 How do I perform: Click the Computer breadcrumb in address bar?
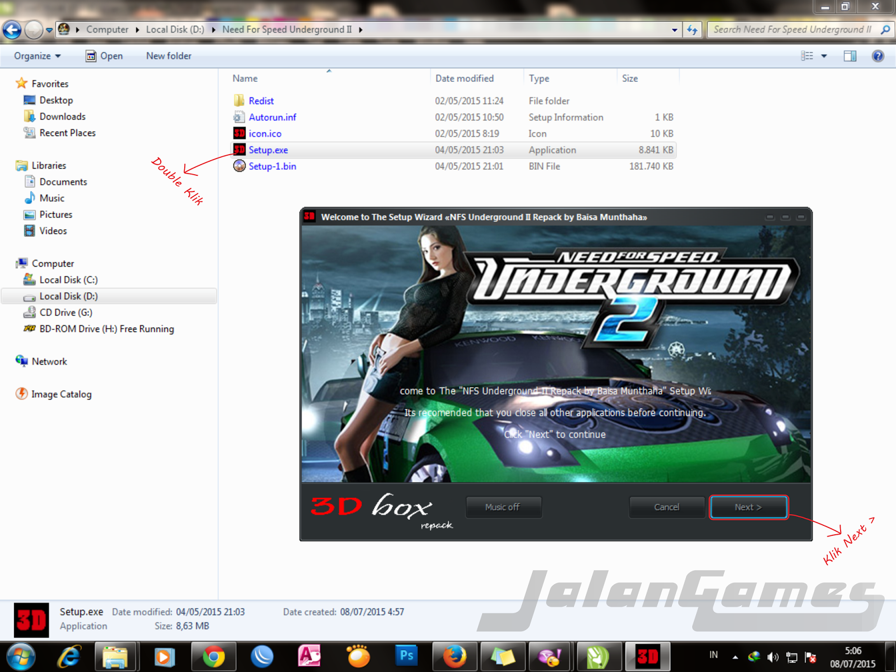coord(107,30)
